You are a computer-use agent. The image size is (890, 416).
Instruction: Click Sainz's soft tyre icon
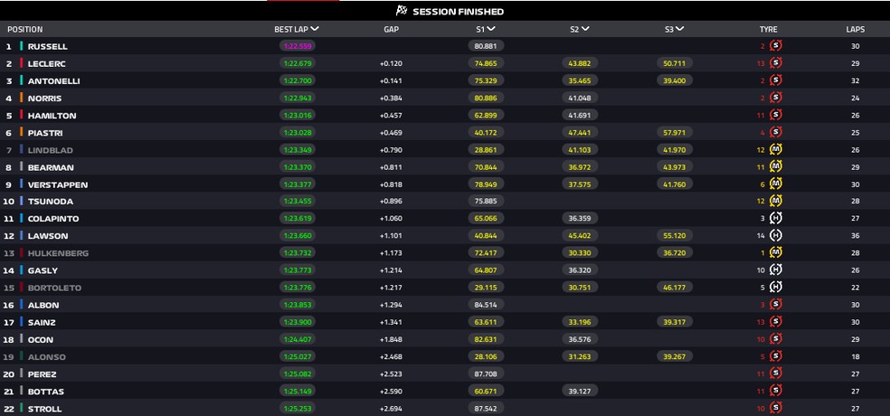point(775,322)
